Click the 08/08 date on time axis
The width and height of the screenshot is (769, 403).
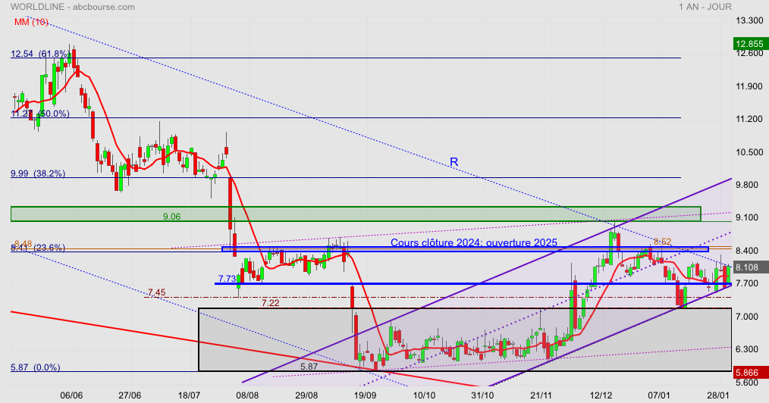[x=248, y=395]
